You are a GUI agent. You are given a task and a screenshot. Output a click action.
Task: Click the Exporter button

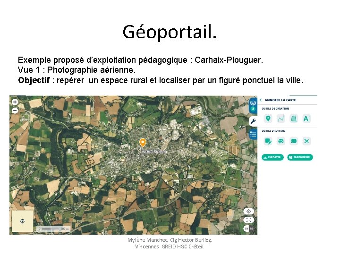click(x=272, y=157)
